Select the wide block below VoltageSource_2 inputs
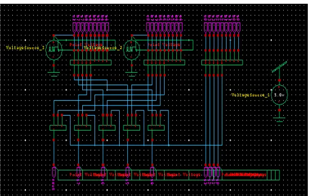This screenshot has width=311, height=196. coord(165,63)
